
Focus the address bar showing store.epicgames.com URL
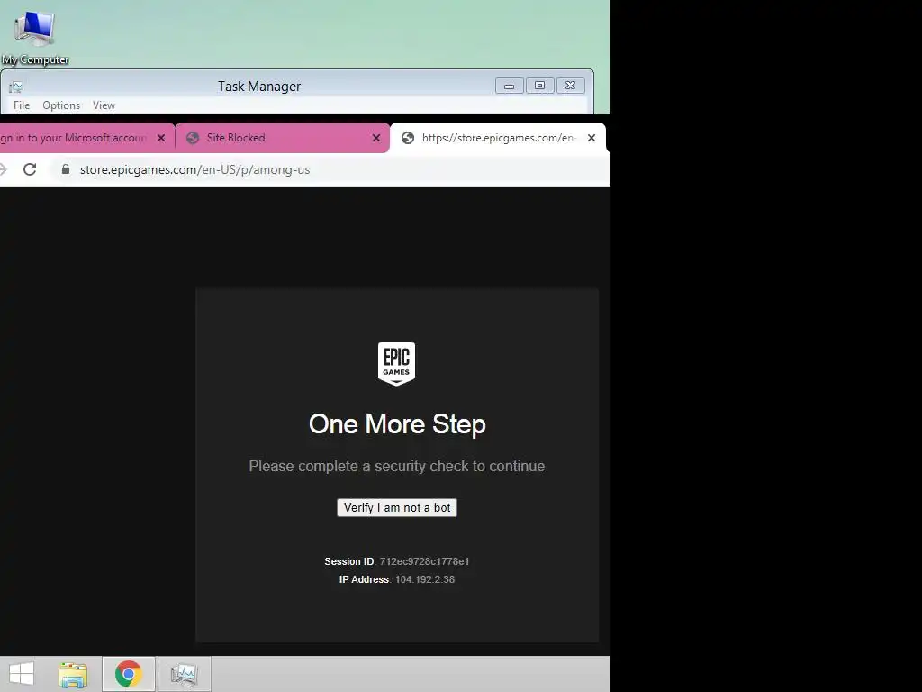330,169
